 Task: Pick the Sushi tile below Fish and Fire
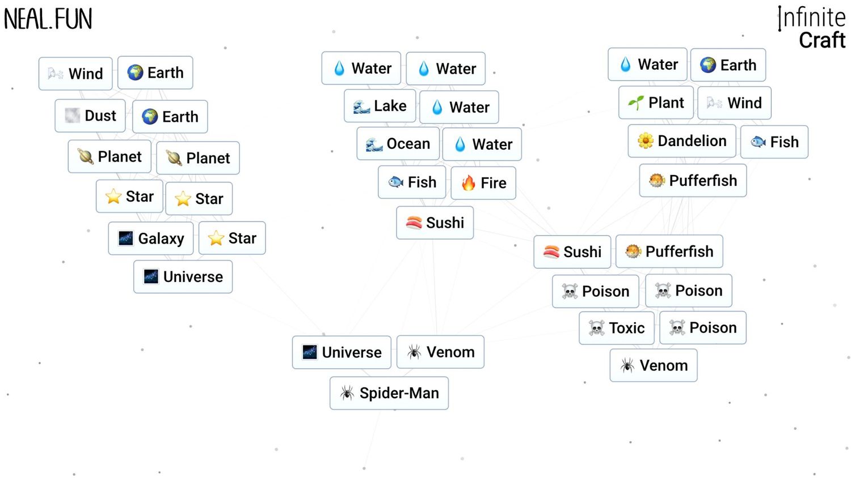pyautogui.click(x=435, y=223)
